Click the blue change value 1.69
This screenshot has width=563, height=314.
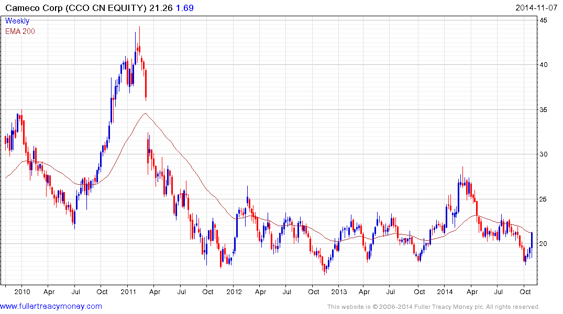pos(184,8)
